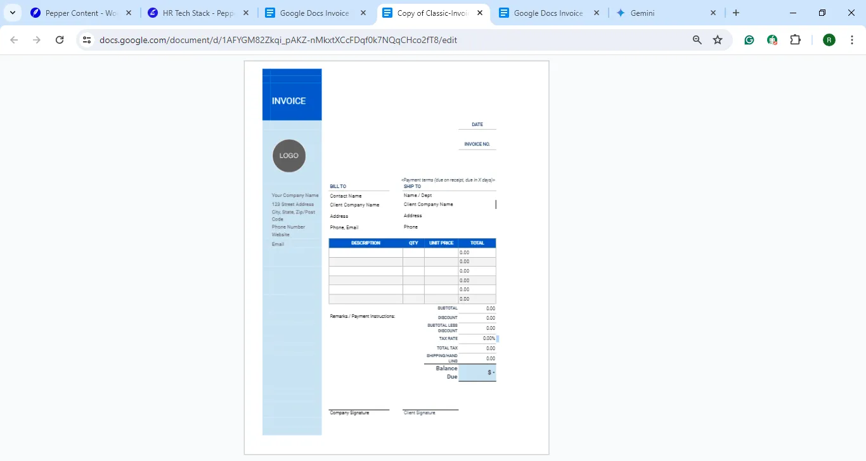
Task: Restore down the Chrome window
Action: pyautogui.click(x=822, y=13)
